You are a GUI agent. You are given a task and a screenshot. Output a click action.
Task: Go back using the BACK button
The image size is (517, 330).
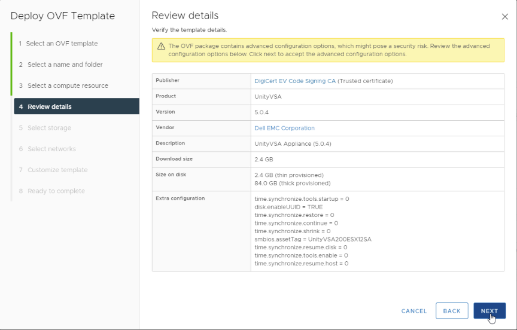tap(452, 310)
